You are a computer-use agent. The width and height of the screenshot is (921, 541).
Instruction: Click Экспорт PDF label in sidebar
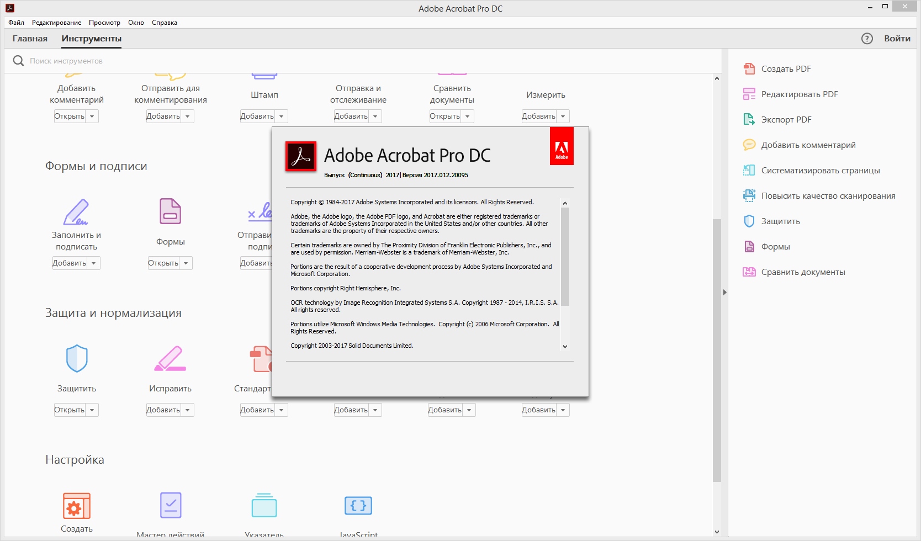(x=786, y=120)
